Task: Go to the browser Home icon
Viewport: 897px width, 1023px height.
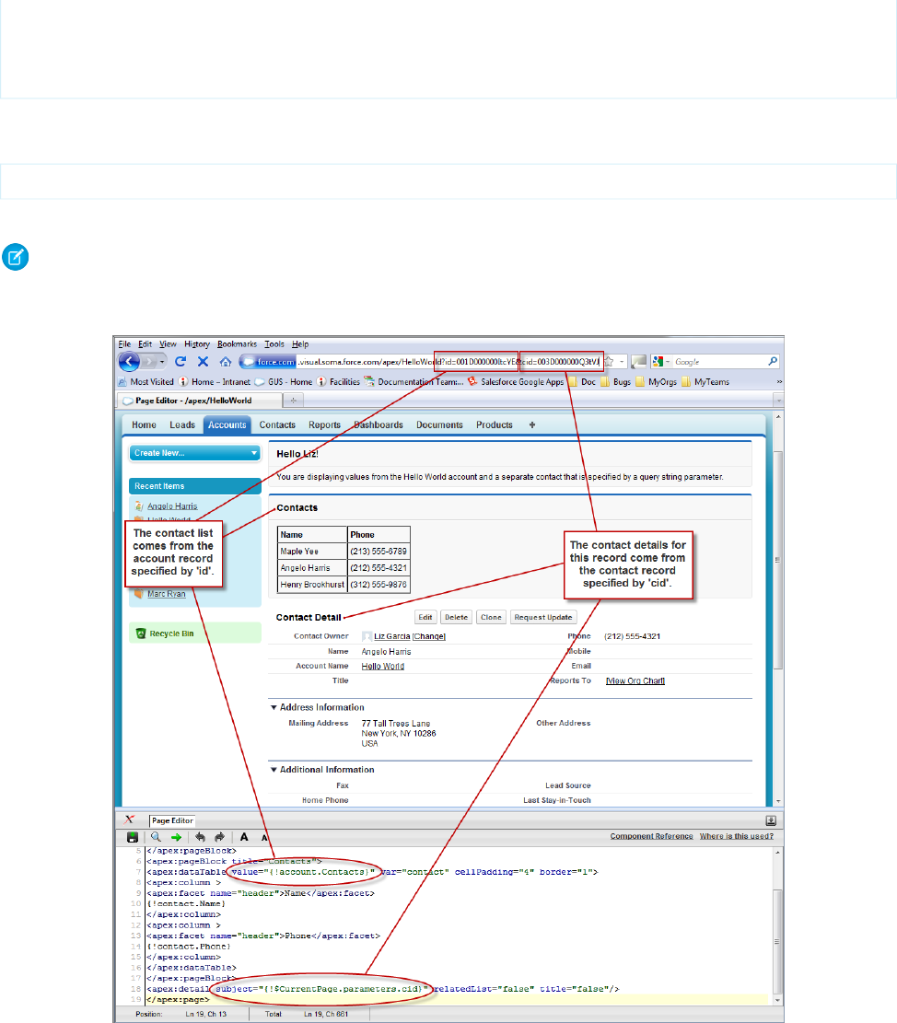Action: 225,361
